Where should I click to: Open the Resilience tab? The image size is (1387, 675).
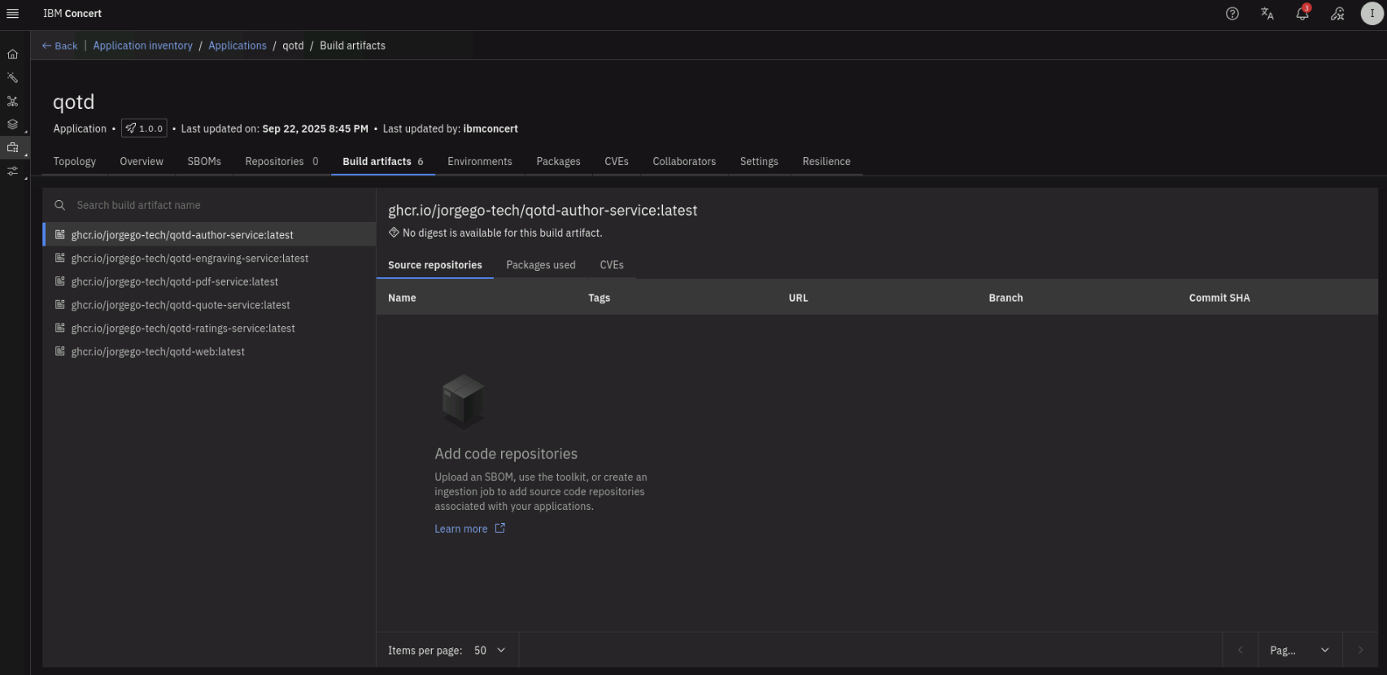click(826, 162)
